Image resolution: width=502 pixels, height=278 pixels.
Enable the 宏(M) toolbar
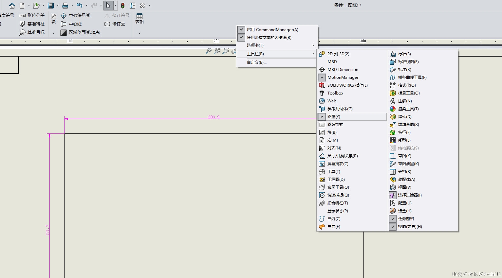(x=352, y=140)
